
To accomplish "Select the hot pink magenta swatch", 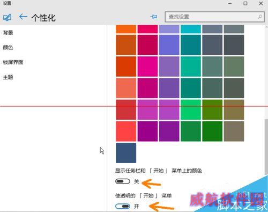I will pos(147,67).
